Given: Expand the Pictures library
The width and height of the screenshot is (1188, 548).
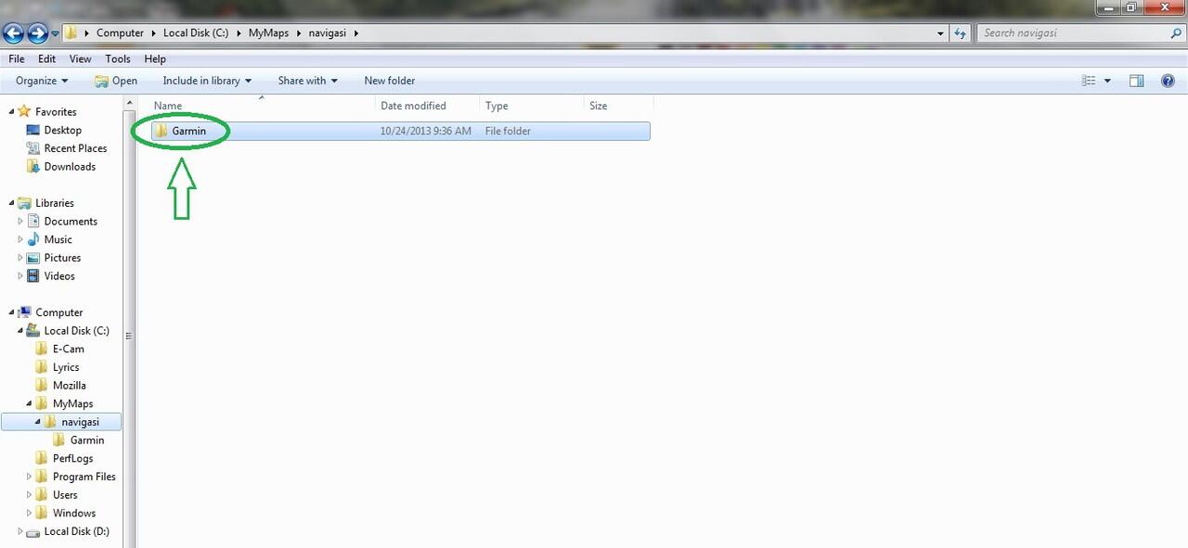Looking at the screenshot, I should tap(20, 258).
